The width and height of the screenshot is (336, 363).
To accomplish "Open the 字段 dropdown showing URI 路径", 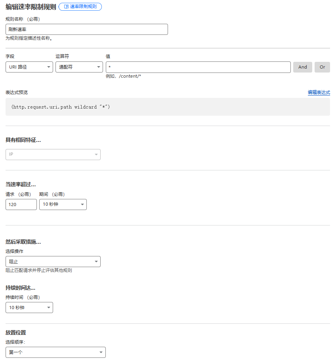I will 29,67.
